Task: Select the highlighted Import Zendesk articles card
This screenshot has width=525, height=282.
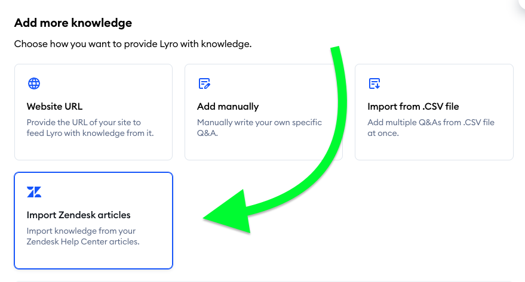Action: (93, 221)
